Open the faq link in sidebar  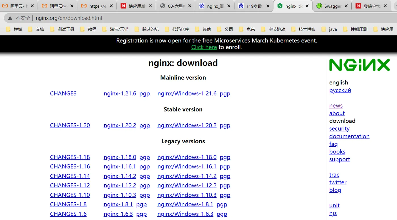point(333,144)
